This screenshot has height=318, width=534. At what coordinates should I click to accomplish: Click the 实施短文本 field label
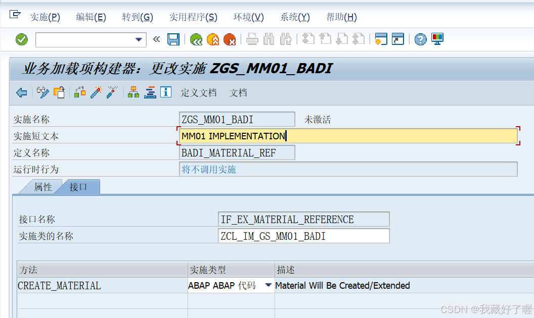coord(36,136)
